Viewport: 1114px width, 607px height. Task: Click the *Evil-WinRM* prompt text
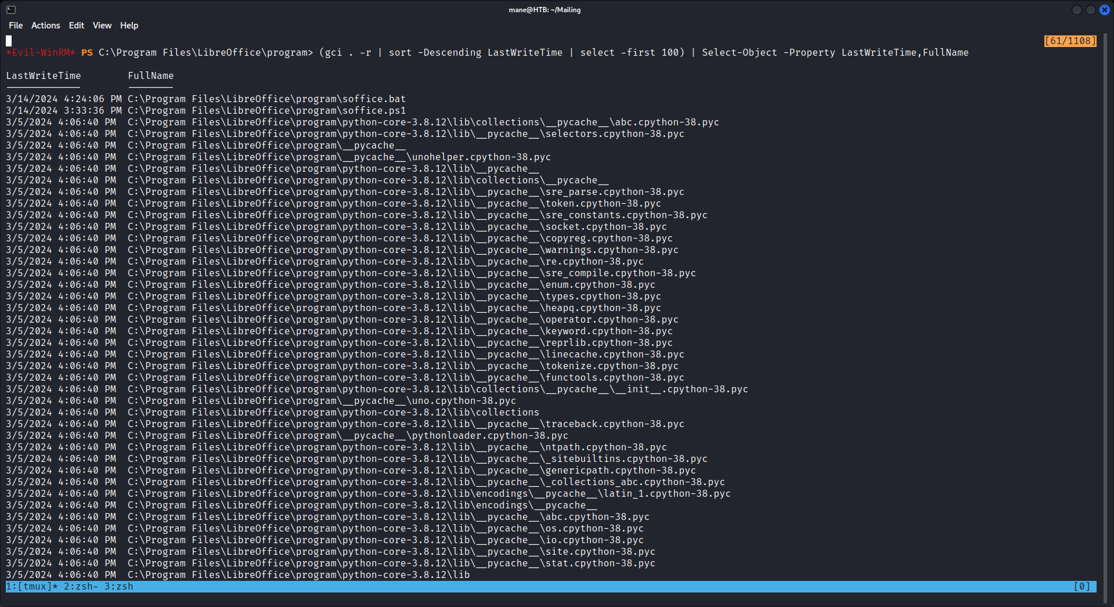pos(41,53)
